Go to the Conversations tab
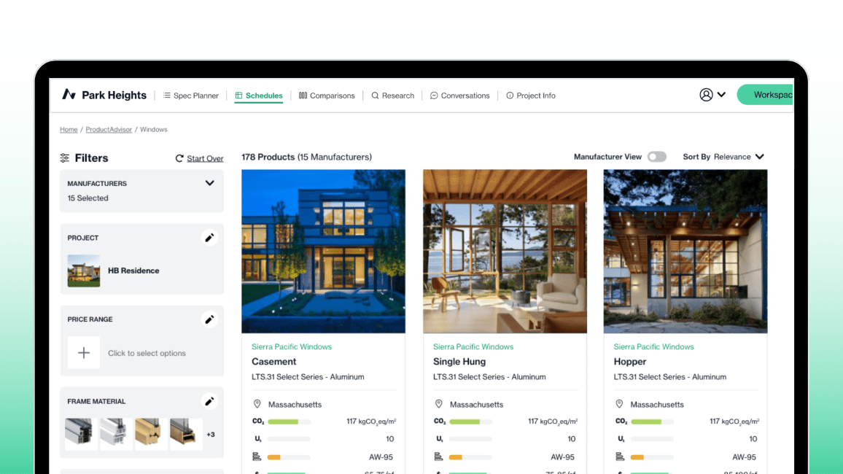 pos(459,96)
